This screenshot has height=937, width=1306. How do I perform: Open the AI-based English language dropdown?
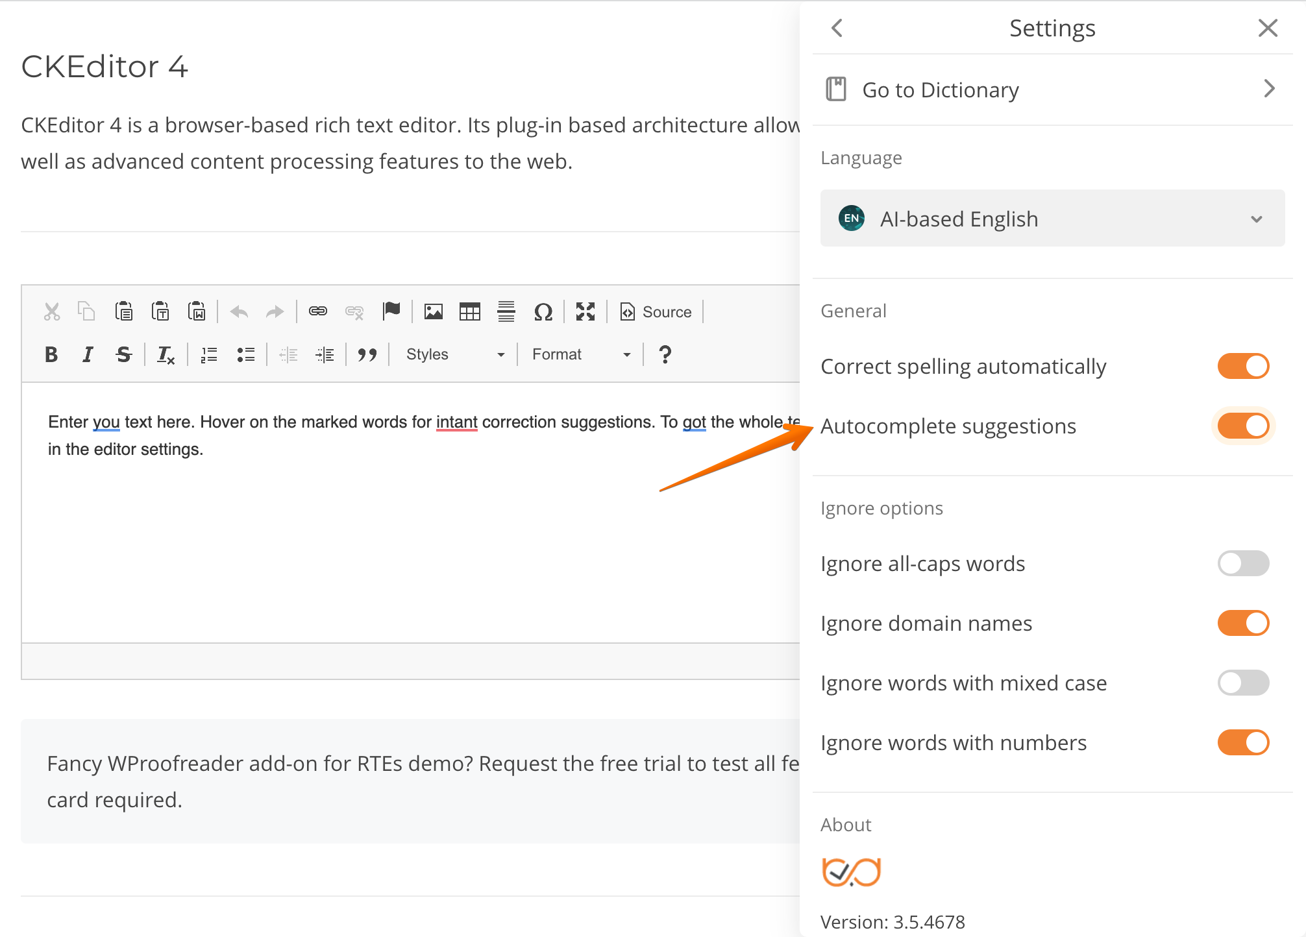1052,219
